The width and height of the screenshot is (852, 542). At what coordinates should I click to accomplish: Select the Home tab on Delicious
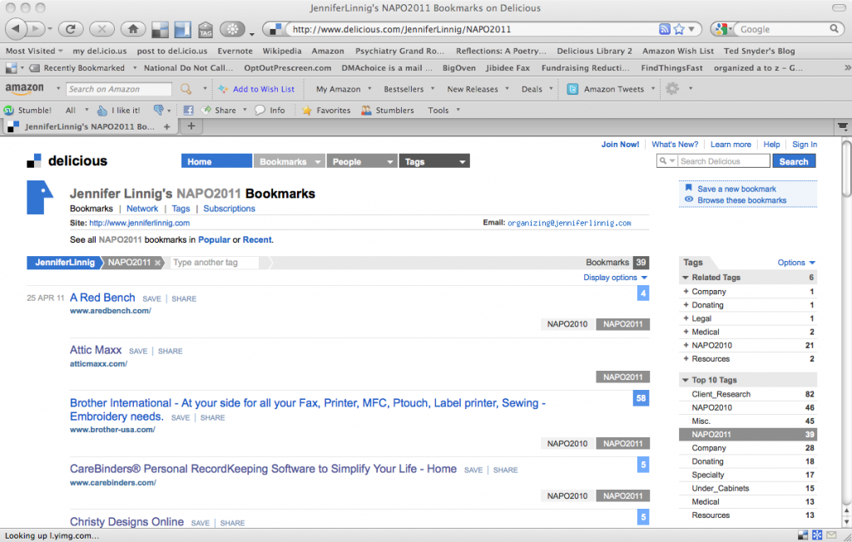pyautogui.click(x=217, y=161)
